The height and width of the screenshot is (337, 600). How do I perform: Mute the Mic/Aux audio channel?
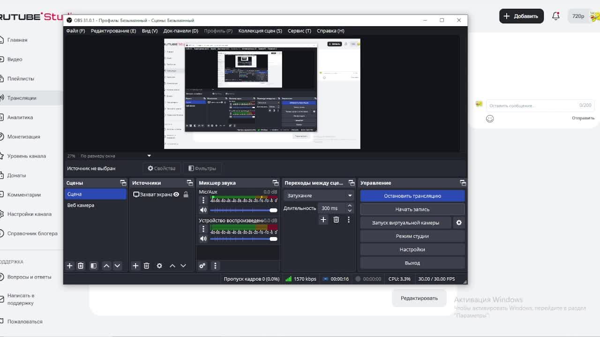[x=203, y=210]
